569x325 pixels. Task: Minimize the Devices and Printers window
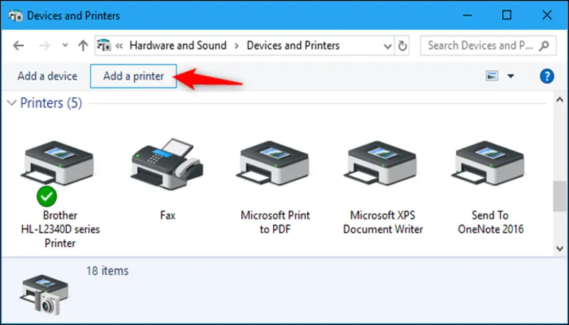[467, 15]
